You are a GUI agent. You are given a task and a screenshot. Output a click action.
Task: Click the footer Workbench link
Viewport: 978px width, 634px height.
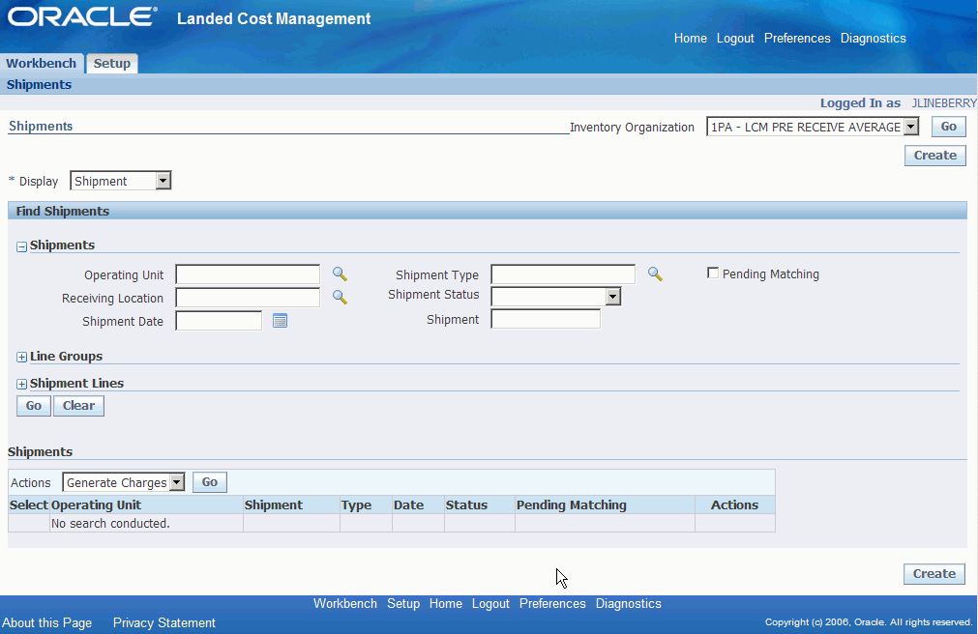(x=345, y=603)
